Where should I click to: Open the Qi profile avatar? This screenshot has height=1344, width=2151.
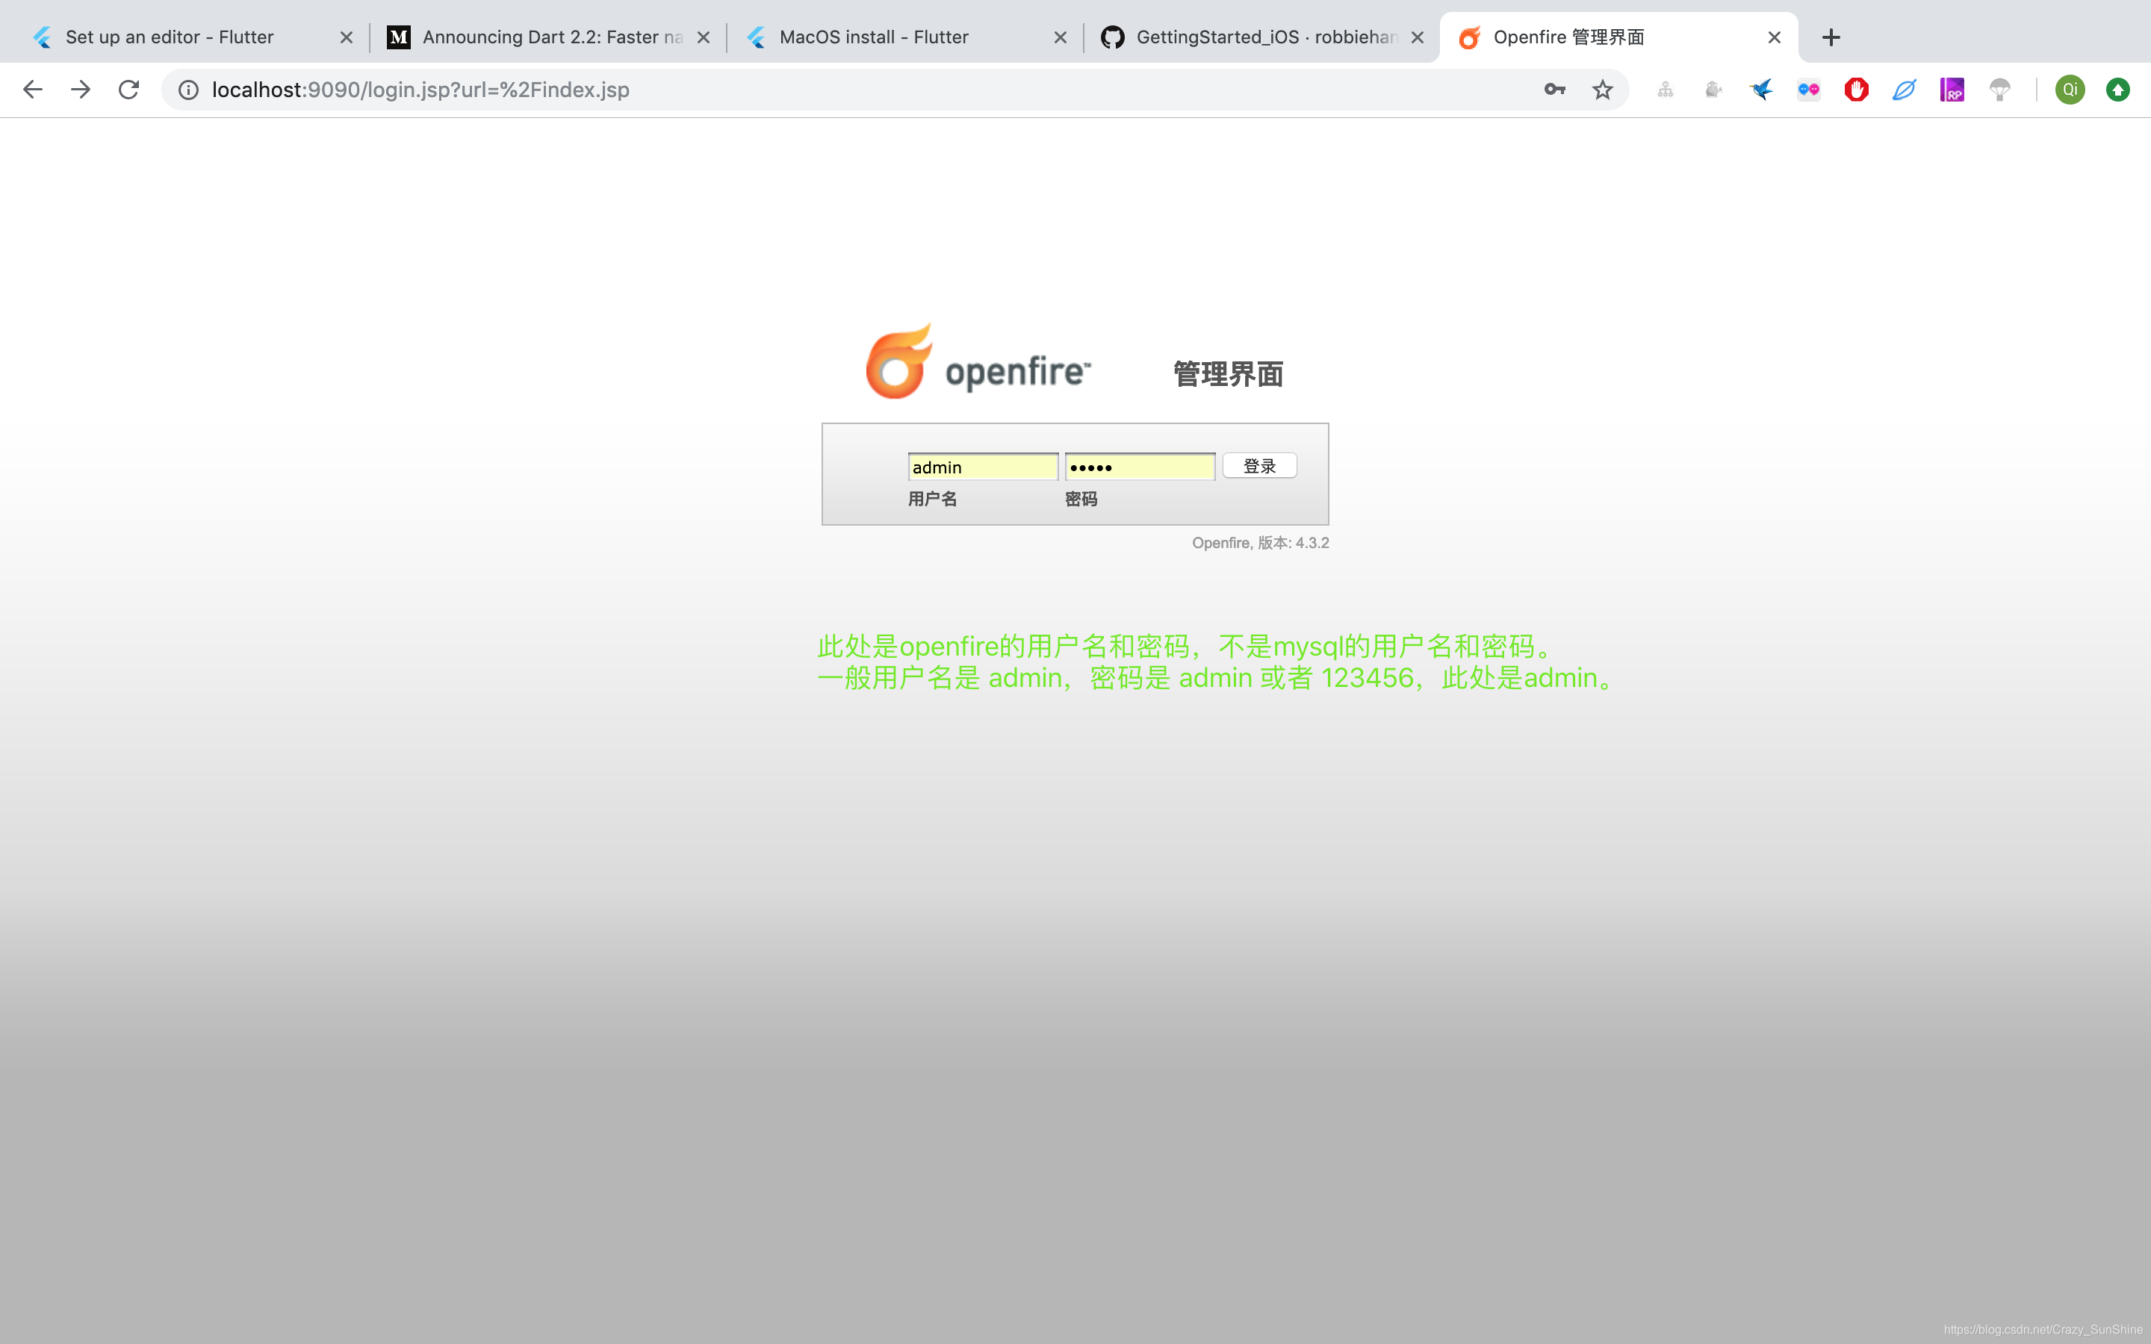click(2070, 90)
